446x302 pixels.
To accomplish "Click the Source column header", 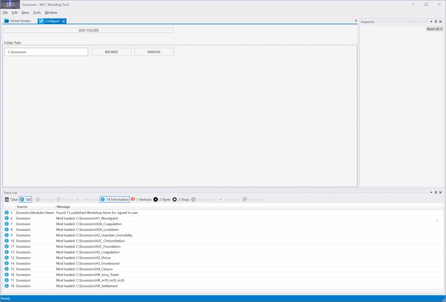I will click(x=35, y=207).
